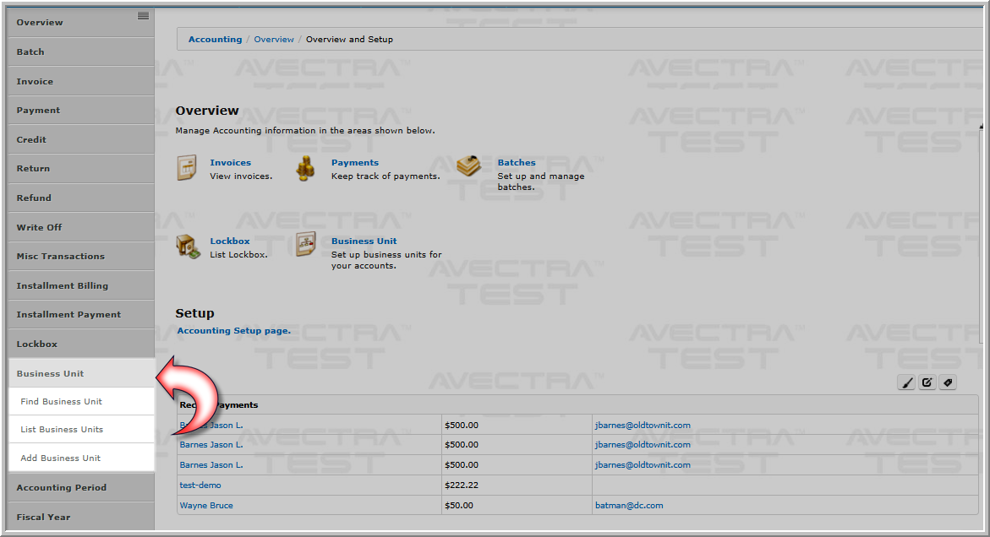
Task: Click the Setup section heading
Action: tap(194, 313)
